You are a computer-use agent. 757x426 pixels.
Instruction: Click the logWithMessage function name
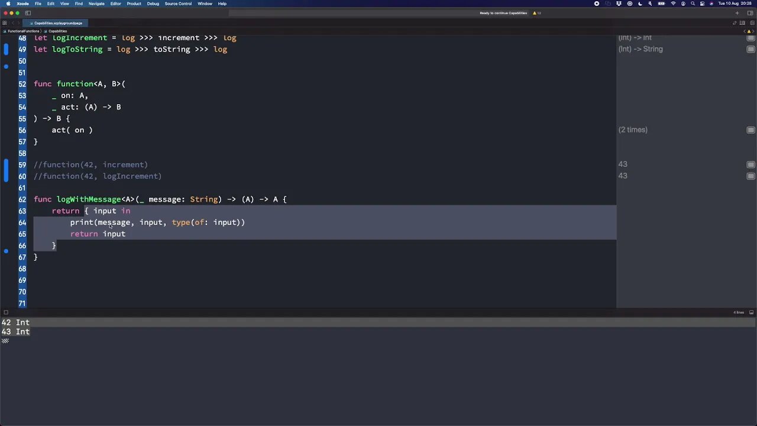coord(89,199)
